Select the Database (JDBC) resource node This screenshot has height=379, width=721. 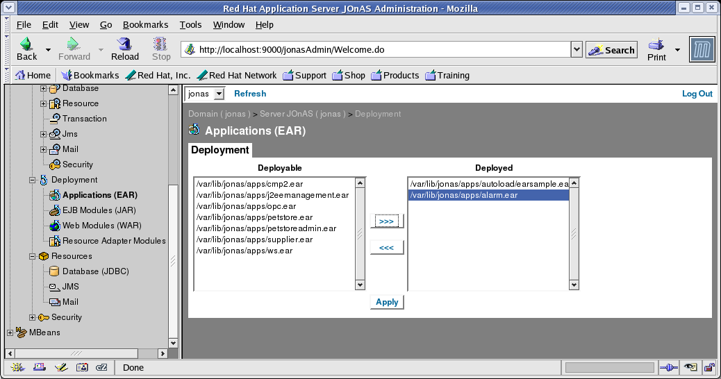[x=95, y=271]
